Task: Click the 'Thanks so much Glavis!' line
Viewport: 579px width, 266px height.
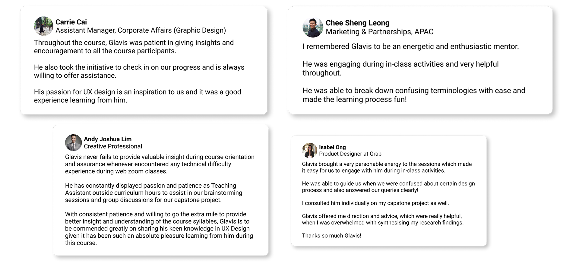Action: (331, 236)
